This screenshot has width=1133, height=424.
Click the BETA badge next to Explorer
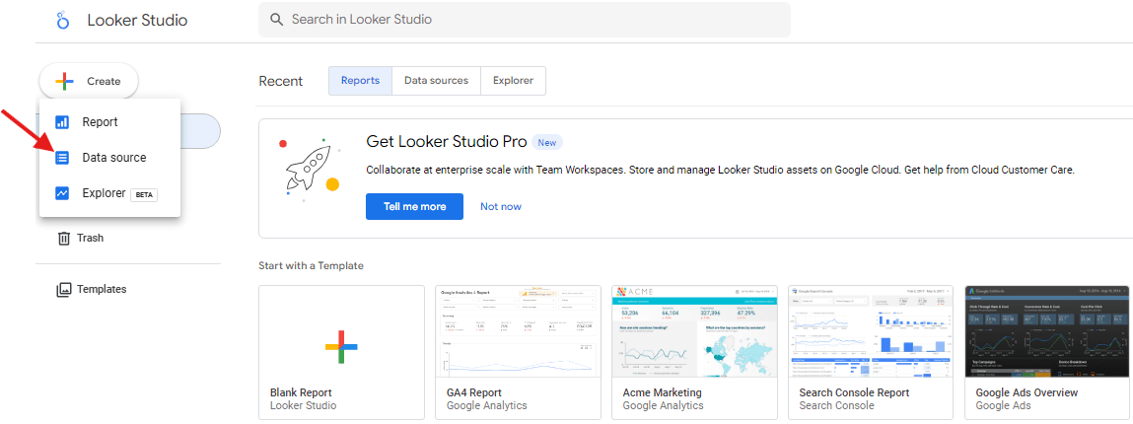(144, 195)
